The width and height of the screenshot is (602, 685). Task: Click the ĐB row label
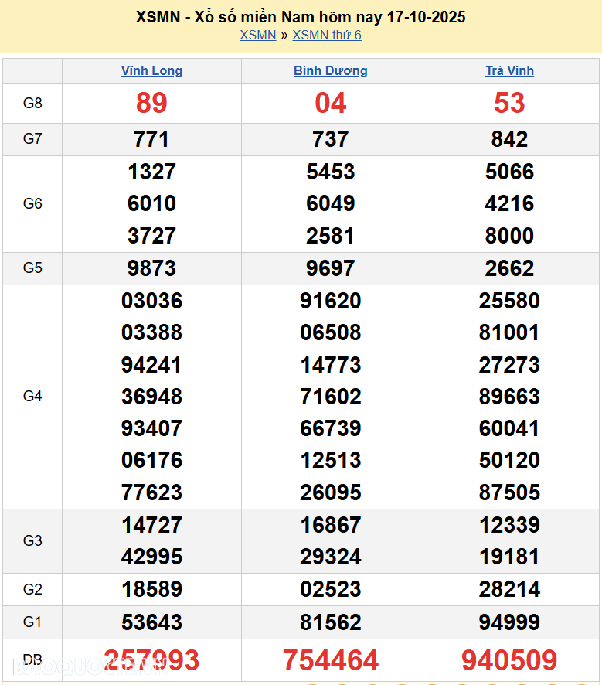(x=32, y=659)
